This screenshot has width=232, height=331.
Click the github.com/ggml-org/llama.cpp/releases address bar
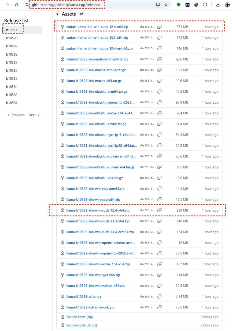66,5
